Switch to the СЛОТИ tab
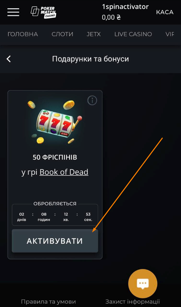 [x=62, y=34]
